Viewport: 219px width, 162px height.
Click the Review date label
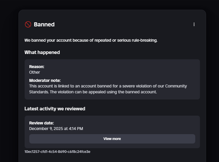pos(41,123)
